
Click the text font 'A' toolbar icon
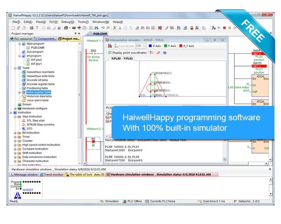tap(185, 28)
